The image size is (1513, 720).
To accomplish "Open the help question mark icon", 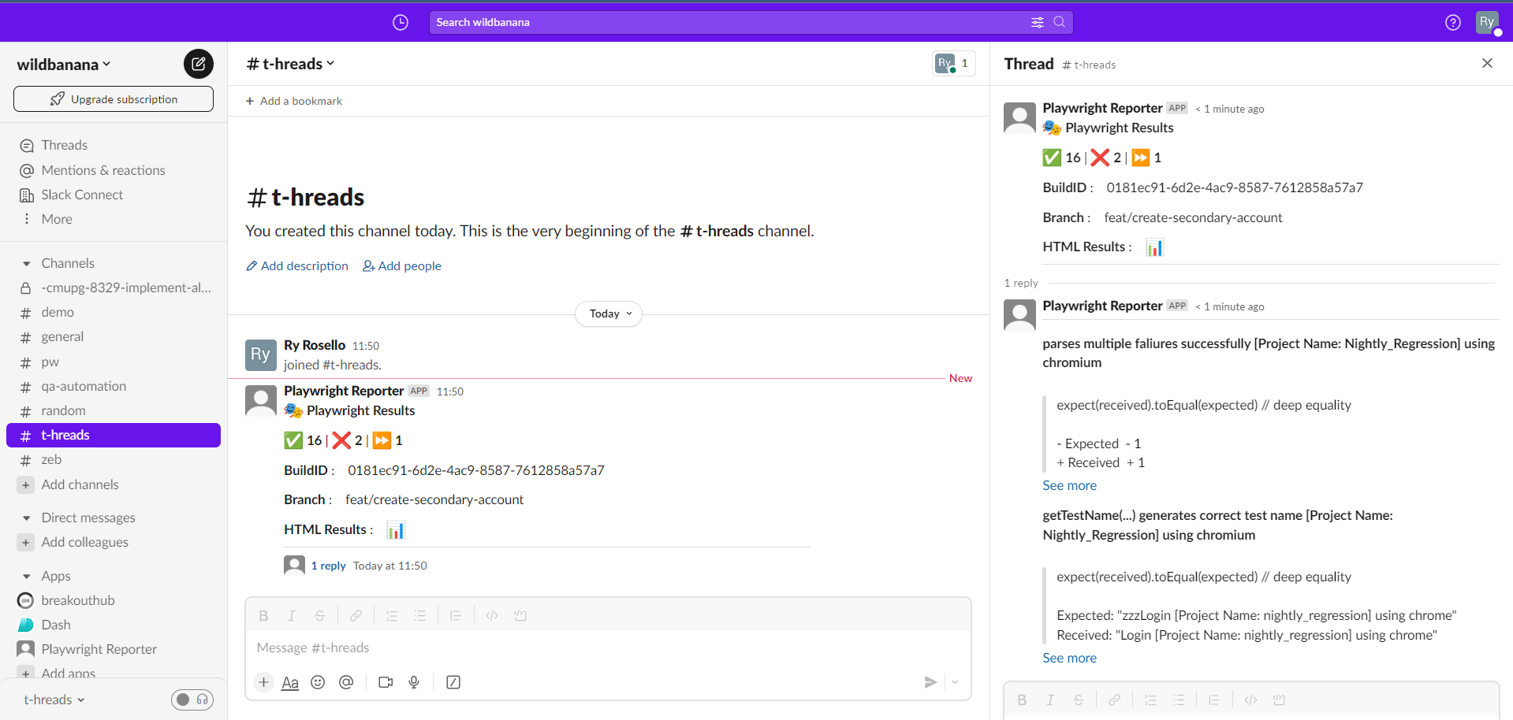I will point(1453,22).
